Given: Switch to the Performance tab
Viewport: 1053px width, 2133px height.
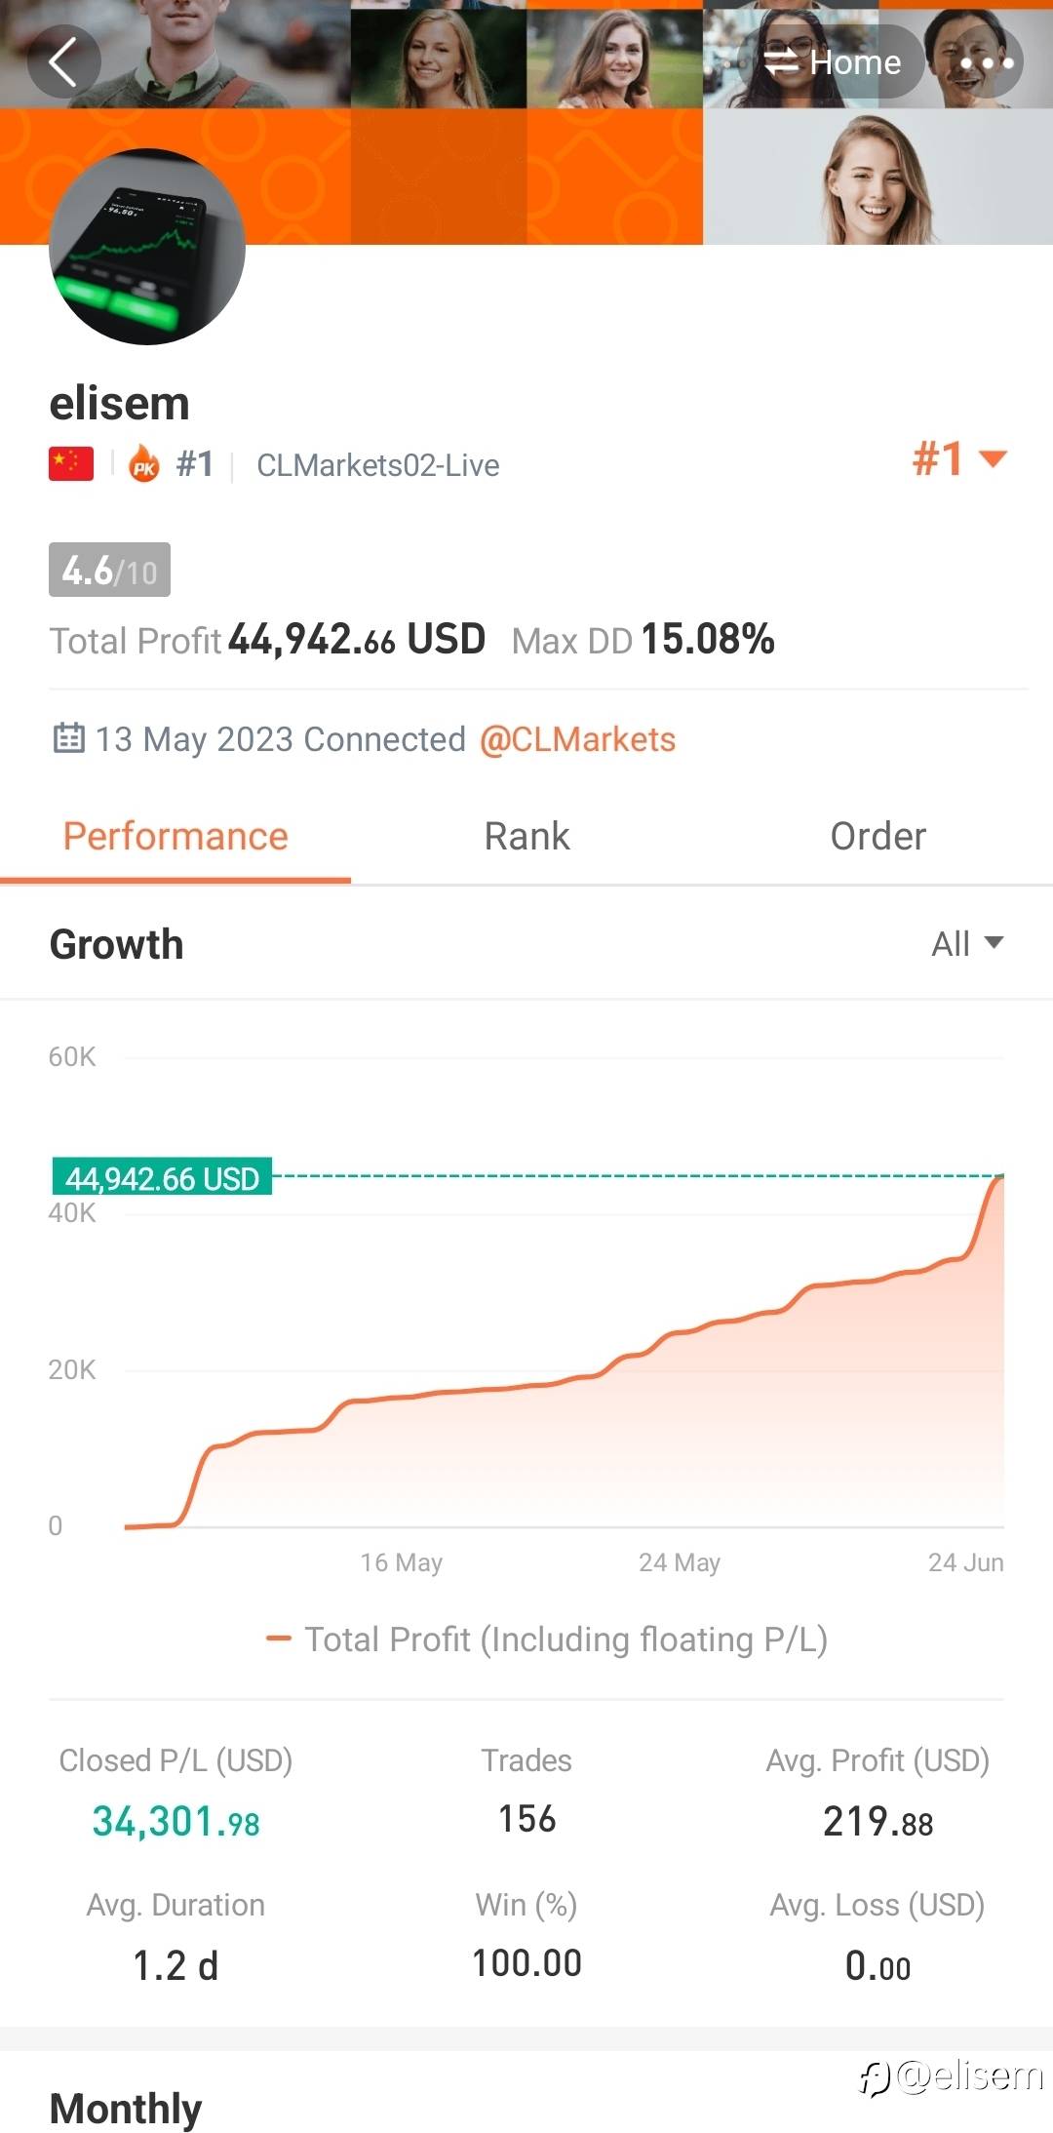Looking at the screenshot, I should click(x=175, y=837).
